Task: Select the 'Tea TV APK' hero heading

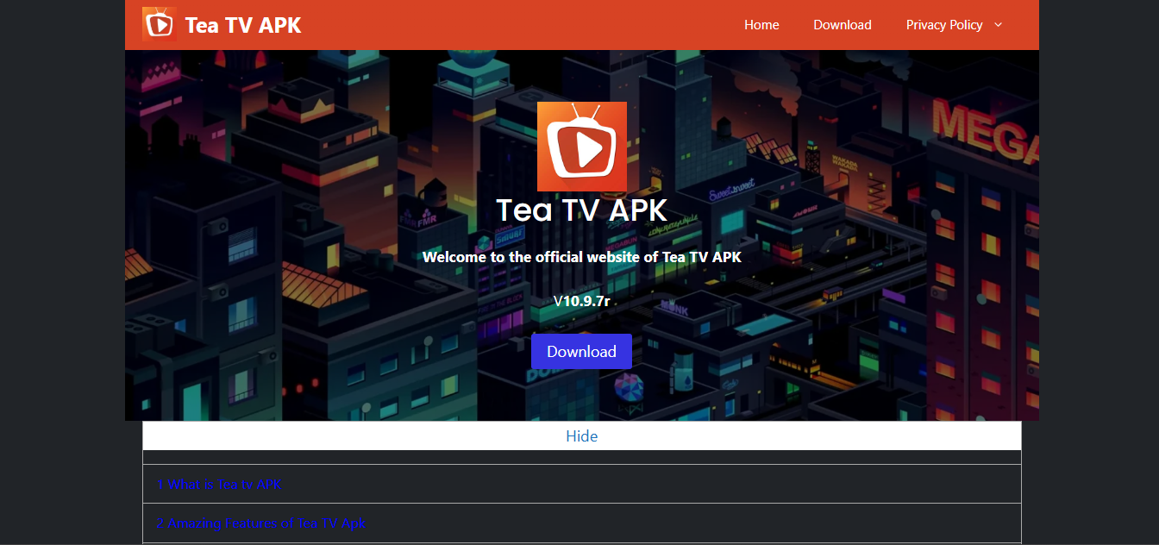Action: [x=582, y=210]
